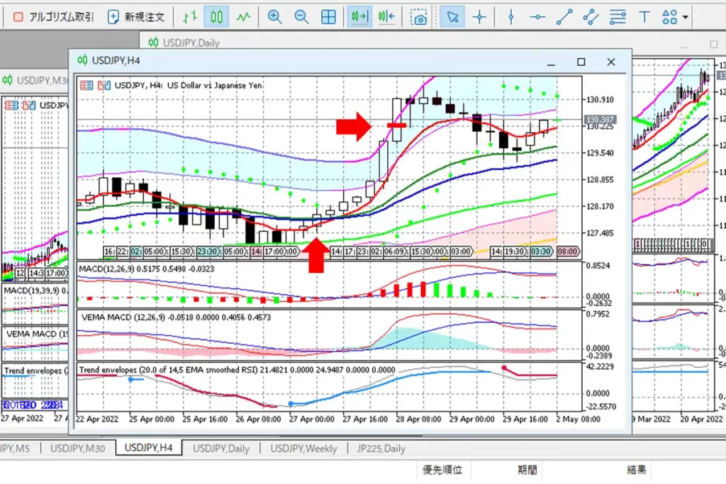
Task: Click the 優先順位 column header
Action: [442, 470]
